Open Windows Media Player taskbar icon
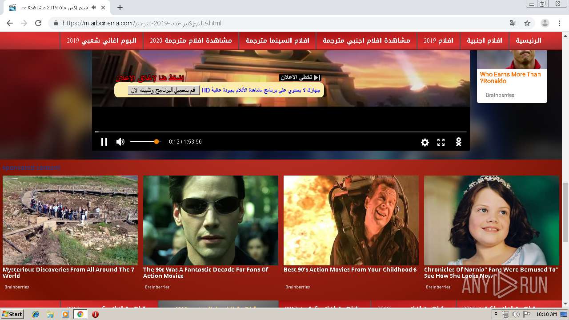569x320 pixels. tap(65, 314)
